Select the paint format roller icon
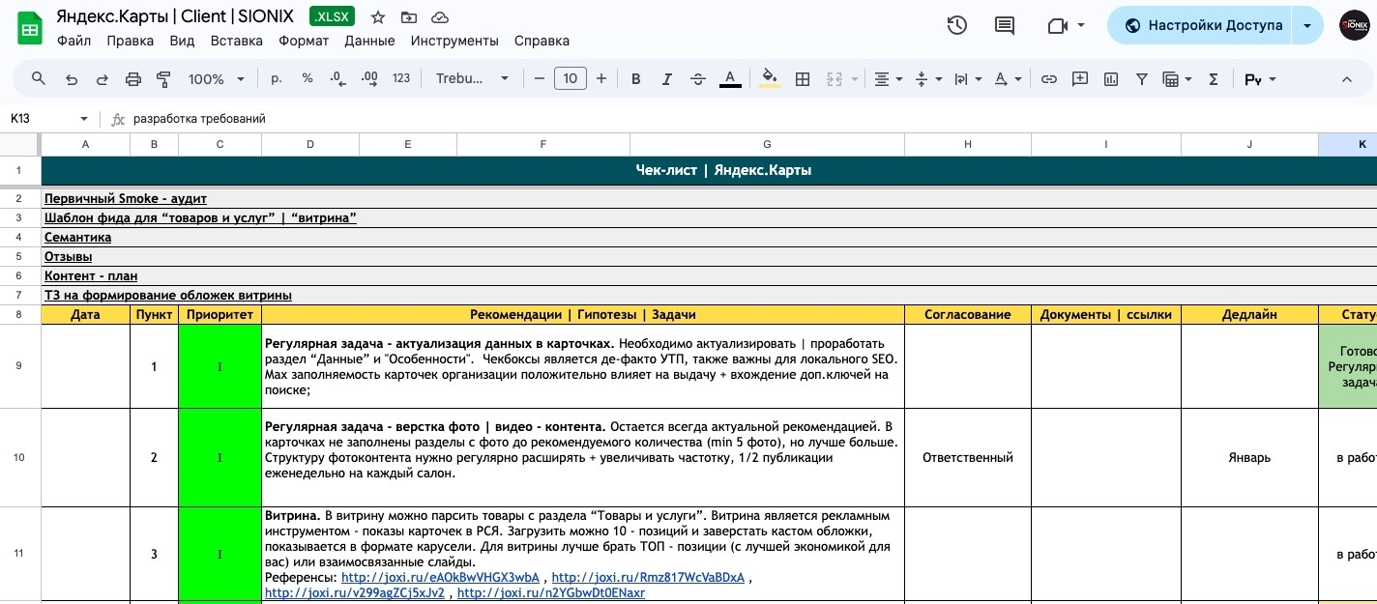This screenshot has height=604, width=1377. click(x=163, y=79)
